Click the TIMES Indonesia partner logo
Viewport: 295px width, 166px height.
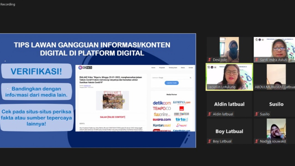[162, 130]
